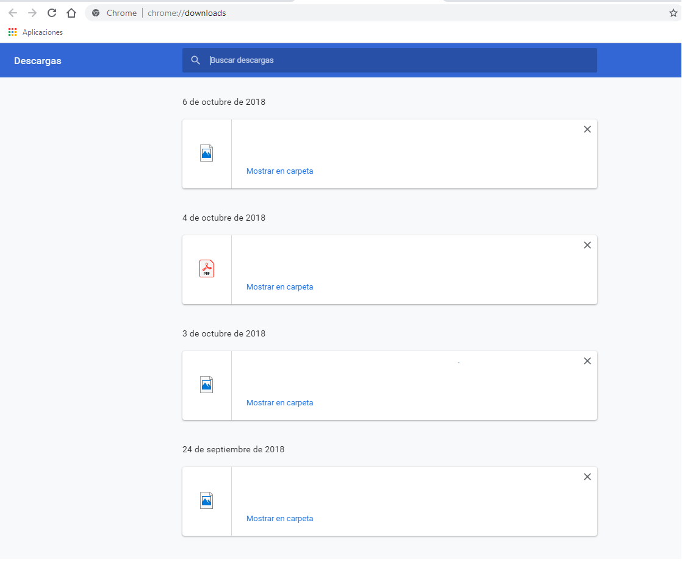Bookmark page with star icon

click(x=673, y=13)
